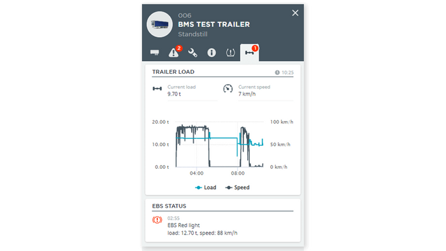Open the trailer overview tab icon
This screenshot has height=251, width=446.
(x=155, y=53)
